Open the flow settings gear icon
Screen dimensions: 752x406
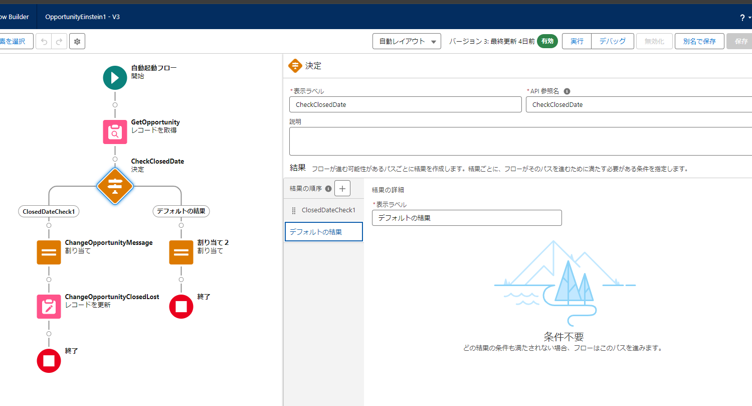click(77, 41)
